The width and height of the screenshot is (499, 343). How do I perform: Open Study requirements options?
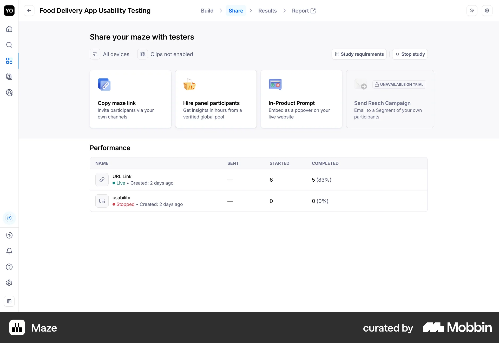coord(359,54)
